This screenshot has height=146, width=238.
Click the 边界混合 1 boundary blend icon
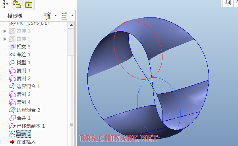12,86
